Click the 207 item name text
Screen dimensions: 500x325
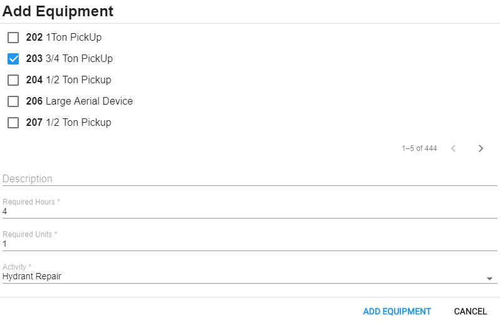(78, 123)
